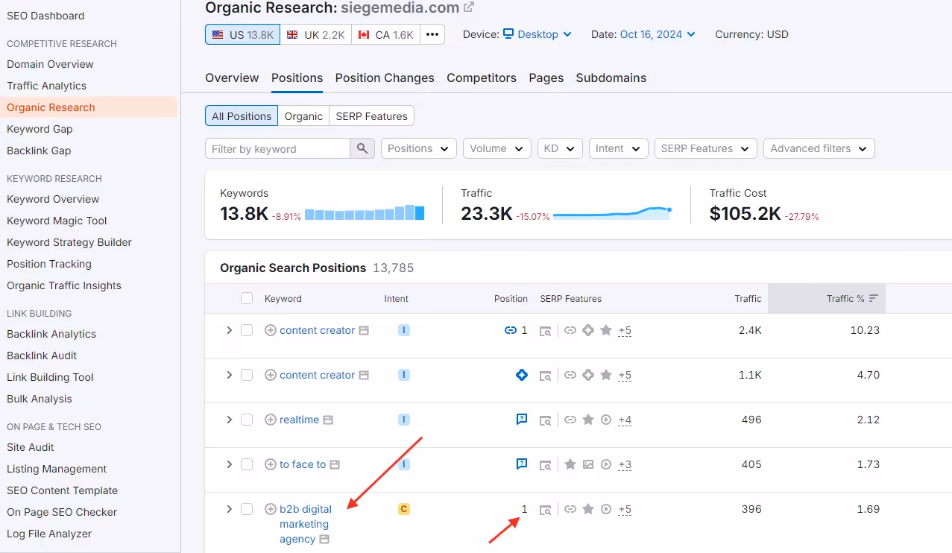The width and height of the screenshot is (952, 553).
Task: Open SERP snapshot icon after first content creator
Action: pos(364,330)
